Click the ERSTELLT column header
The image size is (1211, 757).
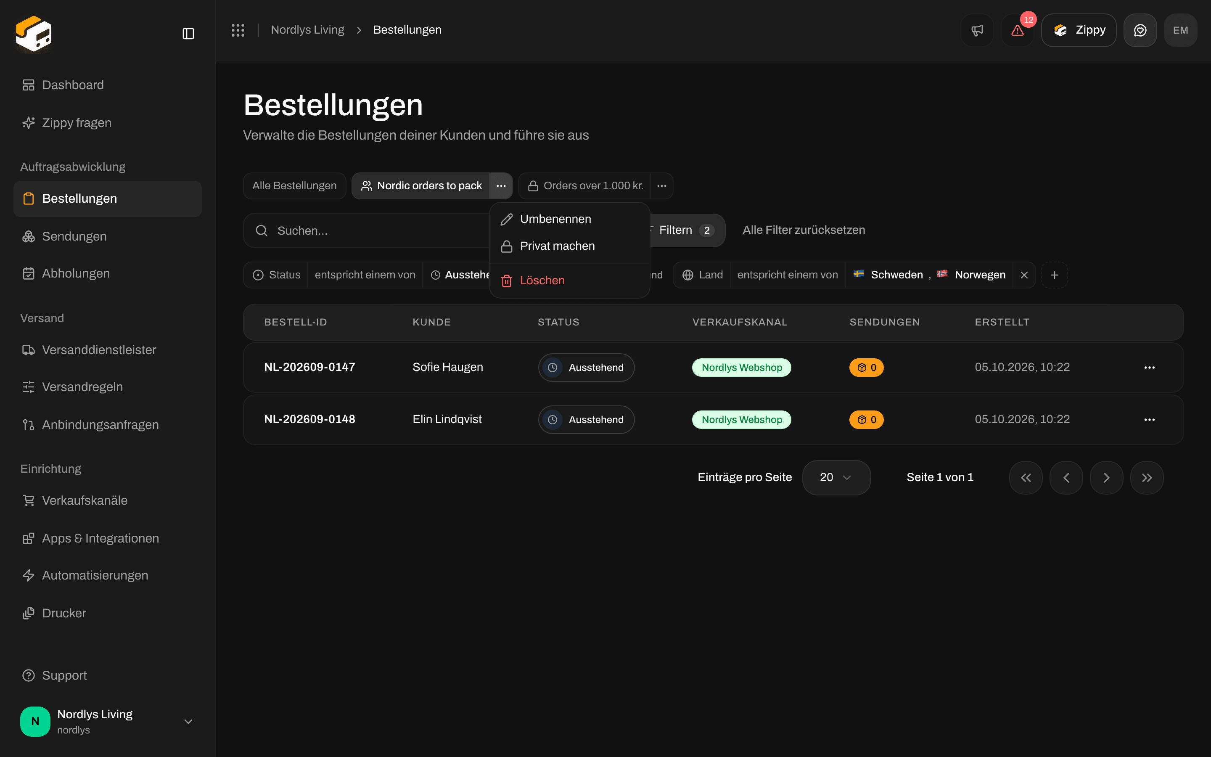(1002, 323)
